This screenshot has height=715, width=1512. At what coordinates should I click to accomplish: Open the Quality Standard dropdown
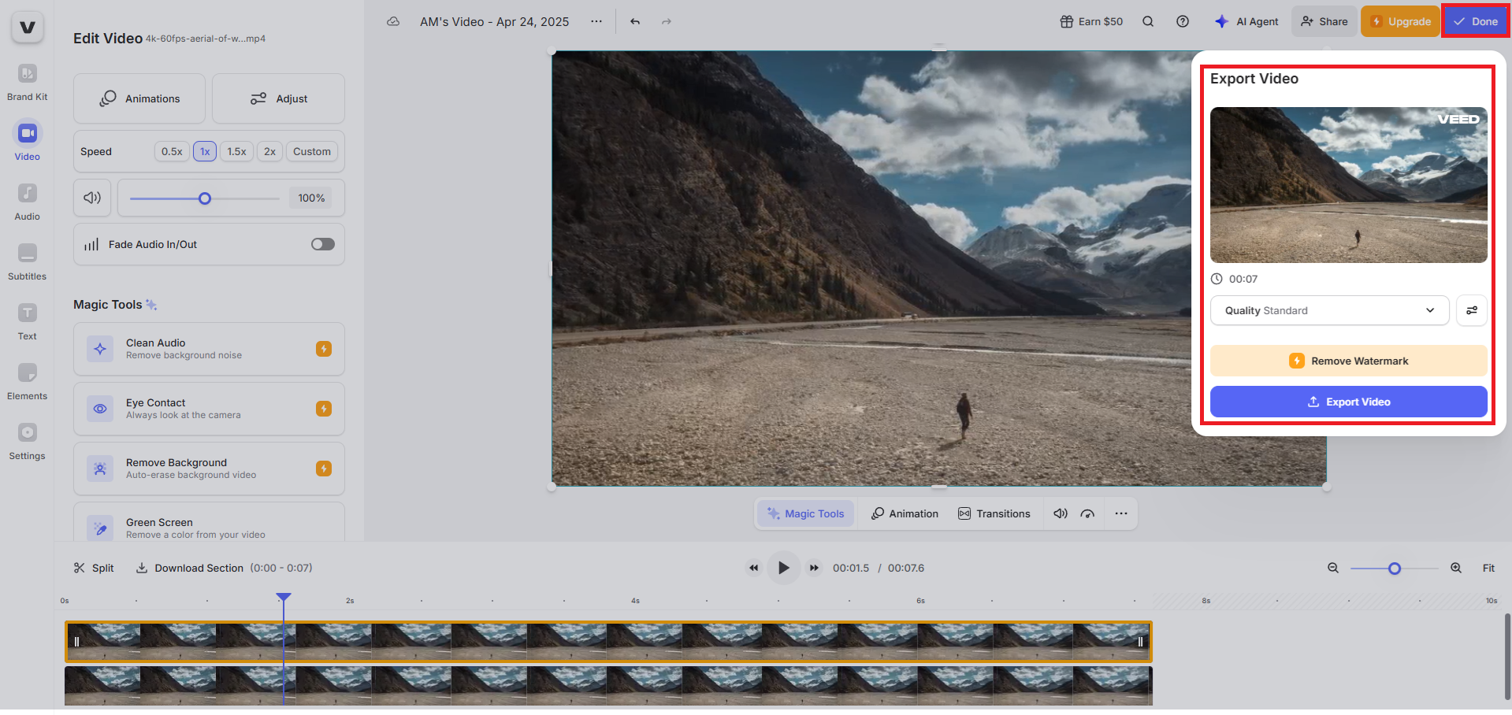[x=1328, y=310]
